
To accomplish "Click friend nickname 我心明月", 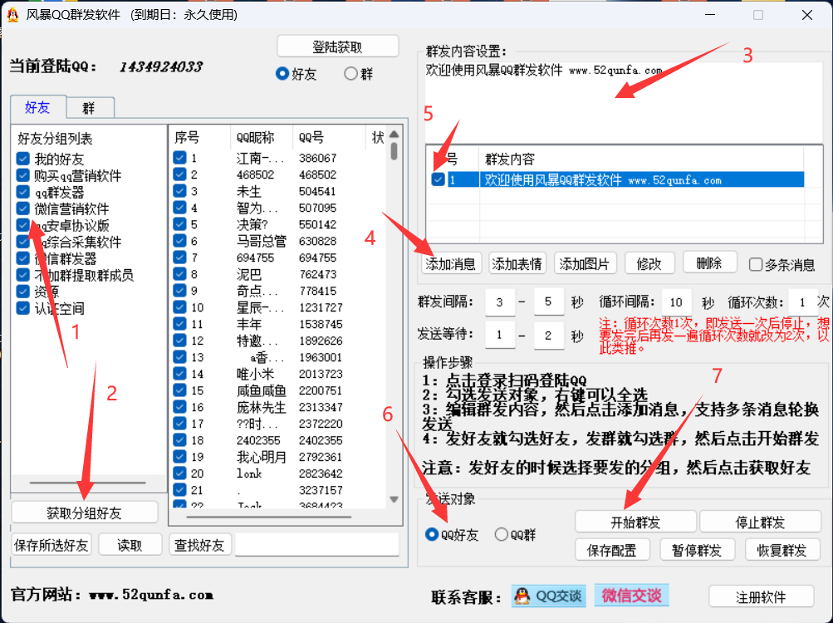I will (x=262, y=457).
